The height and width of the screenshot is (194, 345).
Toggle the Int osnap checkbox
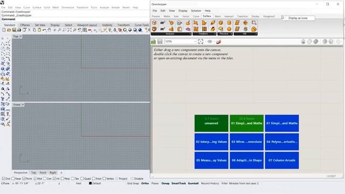[54, 178]
